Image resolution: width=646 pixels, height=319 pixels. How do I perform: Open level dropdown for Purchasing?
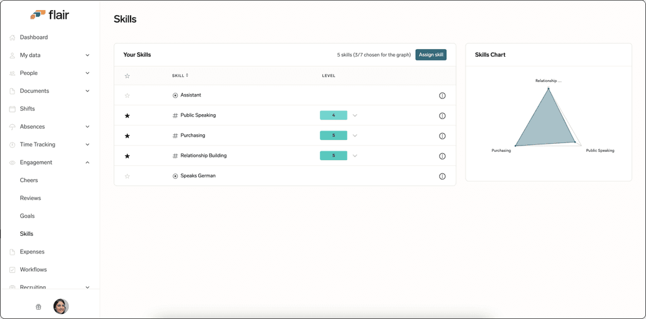click(x=355, y=136)
